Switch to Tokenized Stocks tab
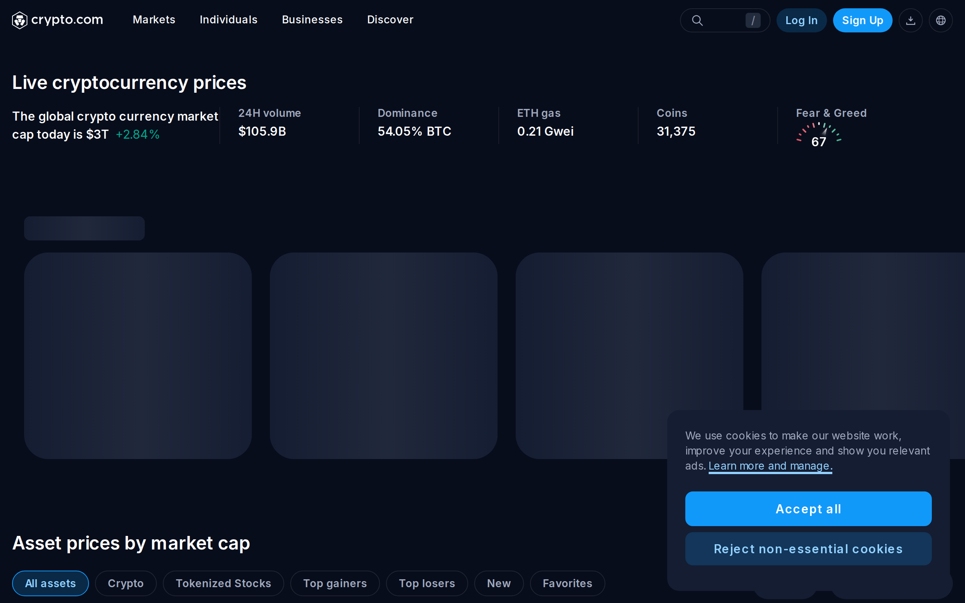Viewport: 965px width, 603px height. (x=223, y=583)
